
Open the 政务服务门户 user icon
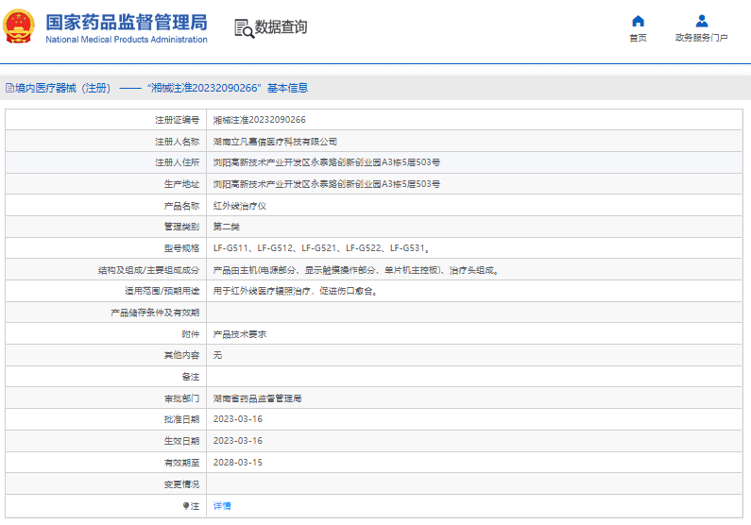(x=702, y=21)
